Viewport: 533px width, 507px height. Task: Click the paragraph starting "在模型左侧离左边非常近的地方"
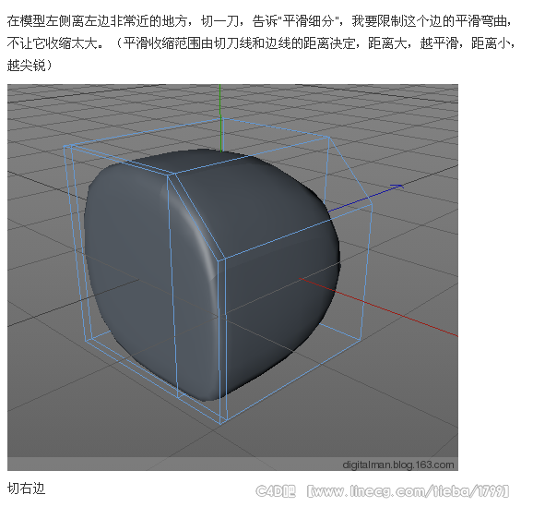pos(261,43)
